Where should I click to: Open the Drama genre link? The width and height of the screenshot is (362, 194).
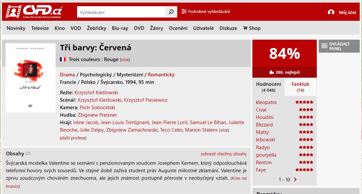click(x=67, y=75)
